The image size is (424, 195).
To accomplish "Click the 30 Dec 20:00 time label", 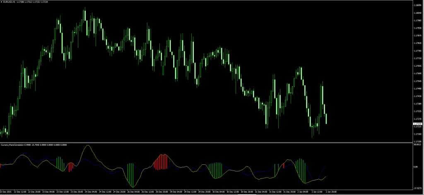I will (x=247, y=192).
